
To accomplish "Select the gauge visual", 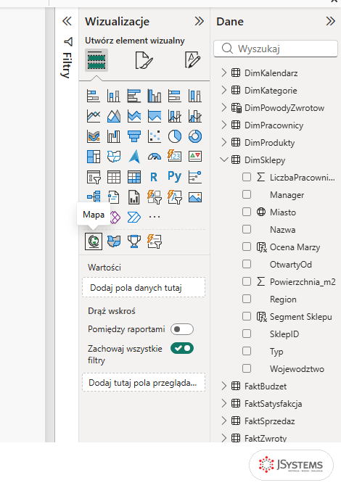I will [x=155, y=157].
